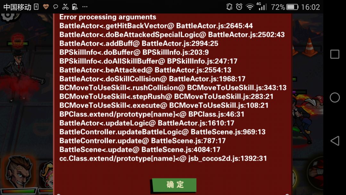Tap the 16:02 clock in status bar
Viewport: 346px width, 195px height.
point(310,7)
